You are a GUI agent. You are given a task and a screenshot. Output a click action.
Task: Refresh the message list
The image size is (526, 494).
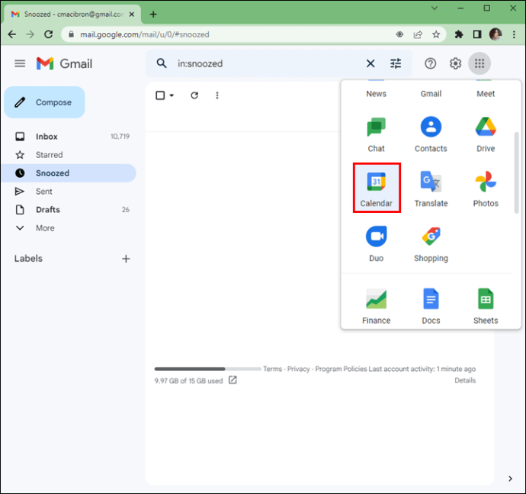194,95
